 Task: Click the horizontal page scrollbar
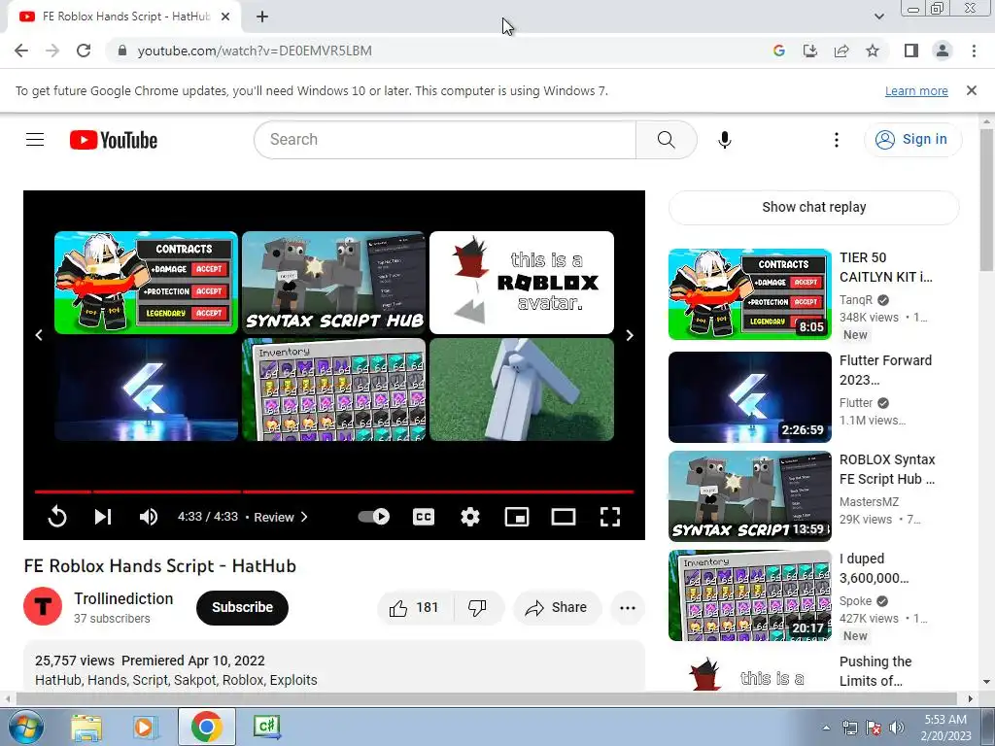(x=486, y=699)
